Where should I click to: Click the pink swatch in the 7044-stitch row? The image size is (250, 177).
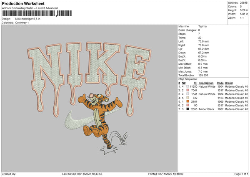click(187, 90)
